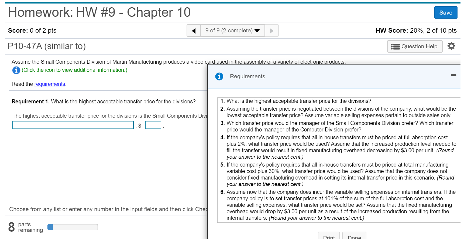Click the Done button in Requirements popup
This screenshot has width=471, height=247.
point(354,235)
